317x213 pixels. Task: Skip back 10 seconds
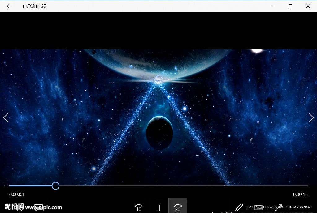(138, 207)
